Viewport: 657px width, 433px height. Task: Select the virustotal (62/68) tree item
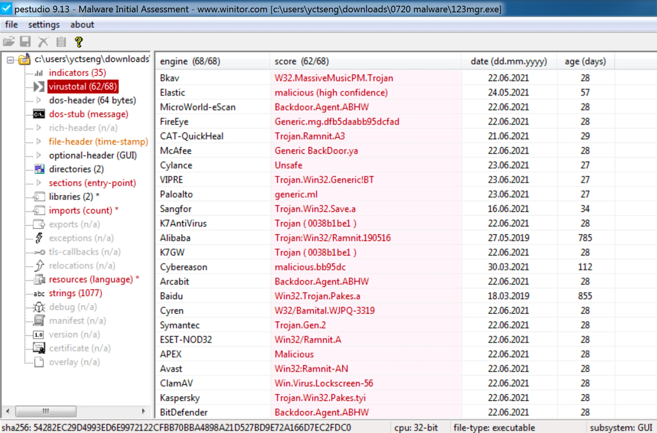[x=83, y=86]
